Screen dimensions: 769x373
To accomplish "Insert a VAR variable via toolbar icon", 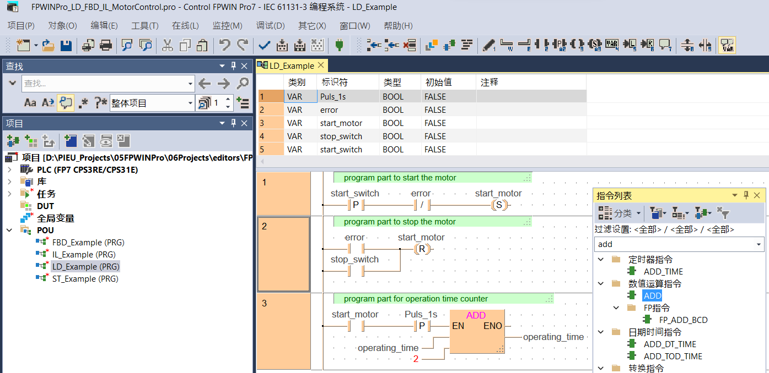I will pyautogui.click(x=611, y=46).
